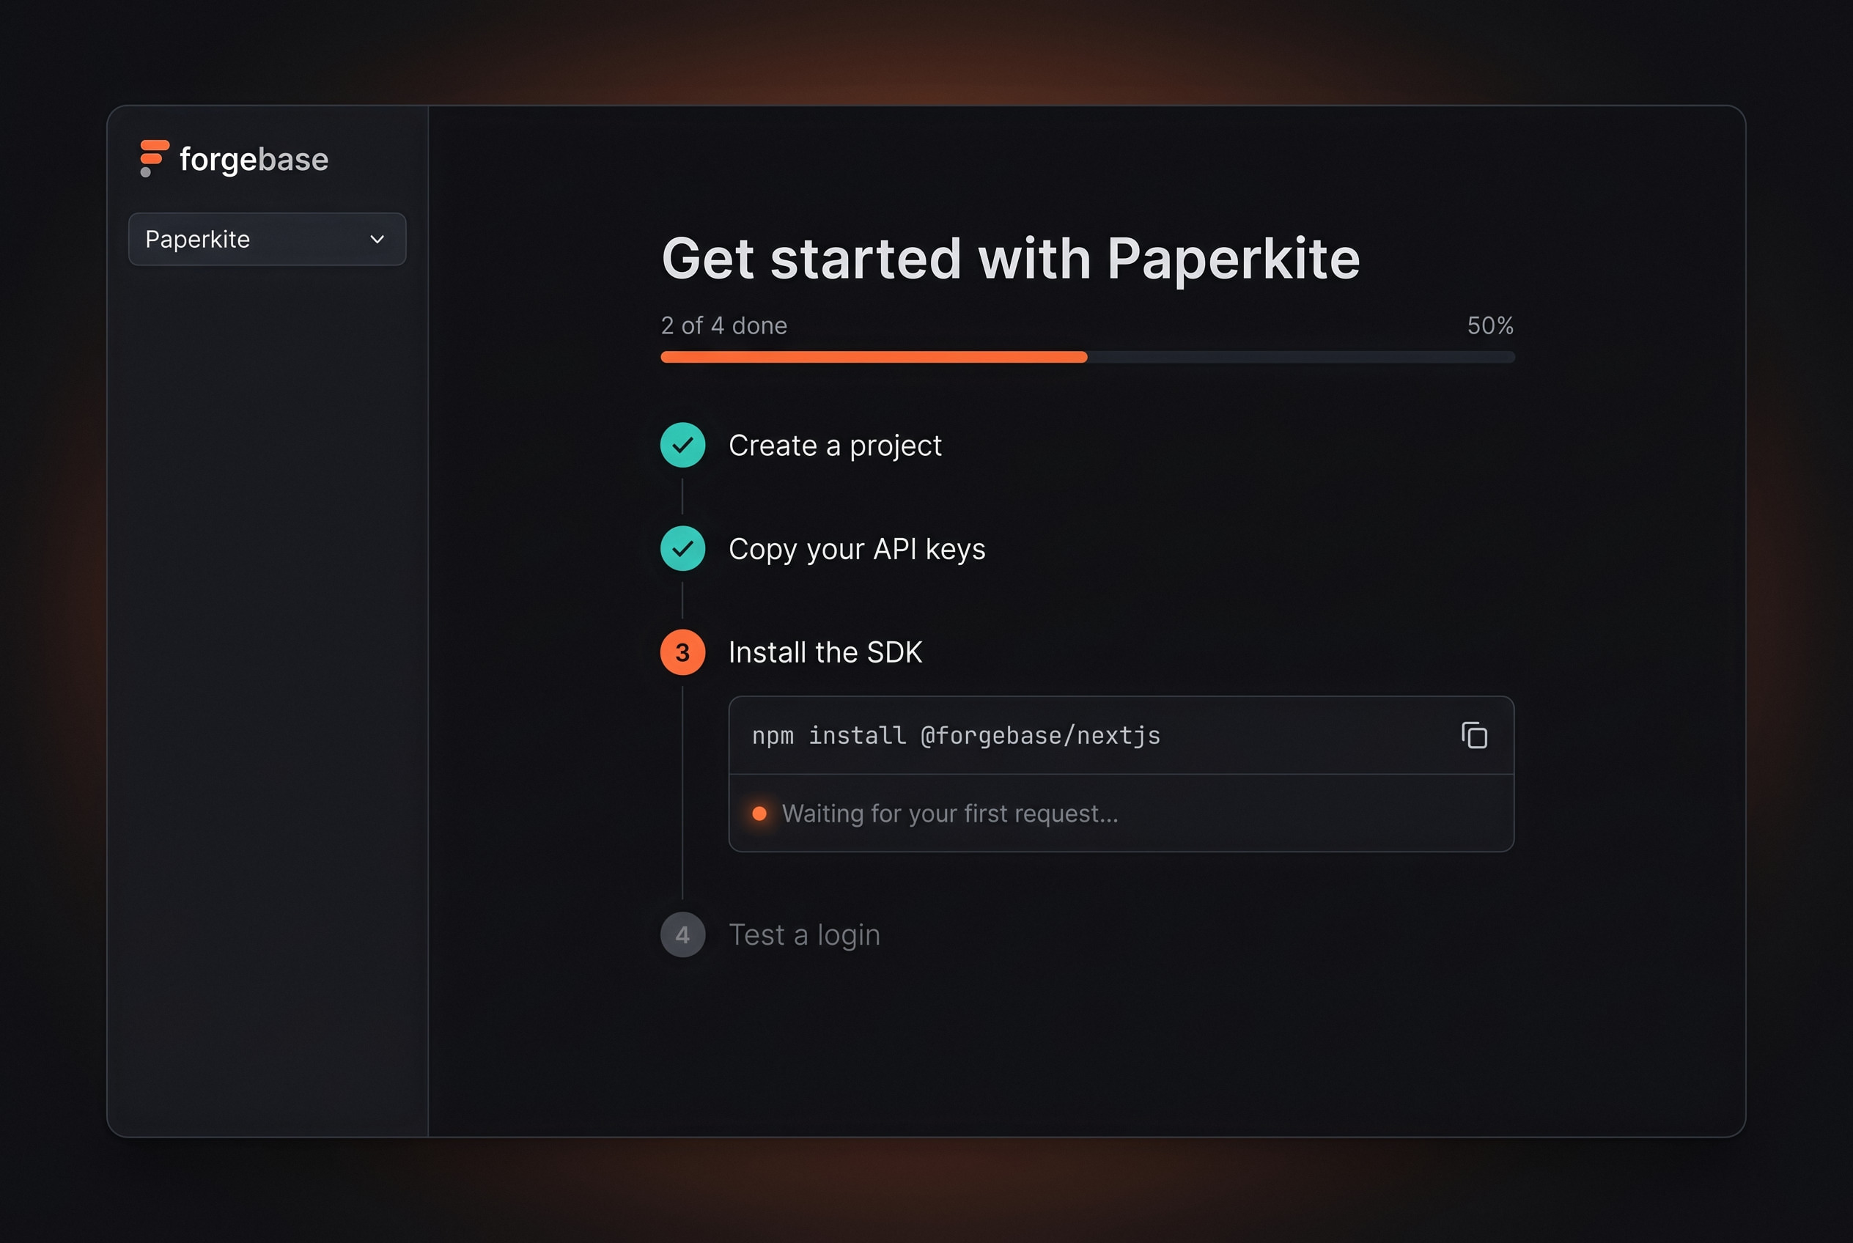1853x1243 pixels.
Task: Select the step 3 orange number badge
Action: click(x=682, y=652)
